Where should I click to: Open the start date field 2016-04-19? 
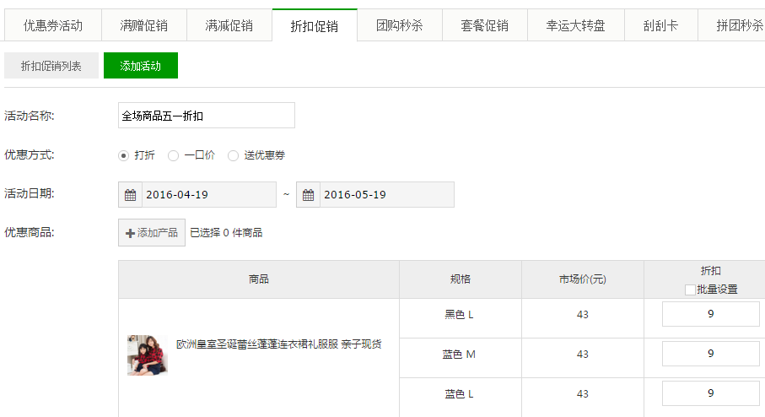click(x=208, y=195)
